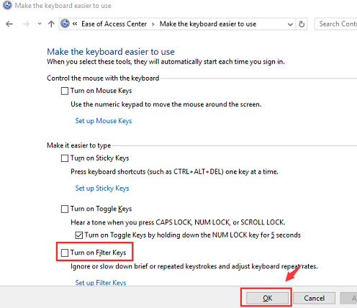Click the Forward navigation arrow
This screenshot has width=357, height=308.
[26, 24]
